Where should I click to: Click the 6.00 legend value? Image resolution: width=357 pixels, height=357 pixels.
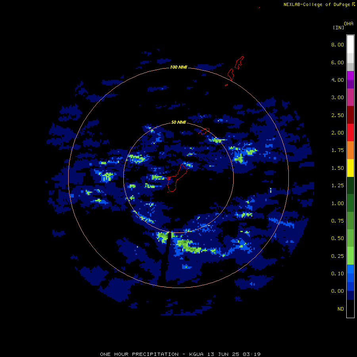coord(338,62)
